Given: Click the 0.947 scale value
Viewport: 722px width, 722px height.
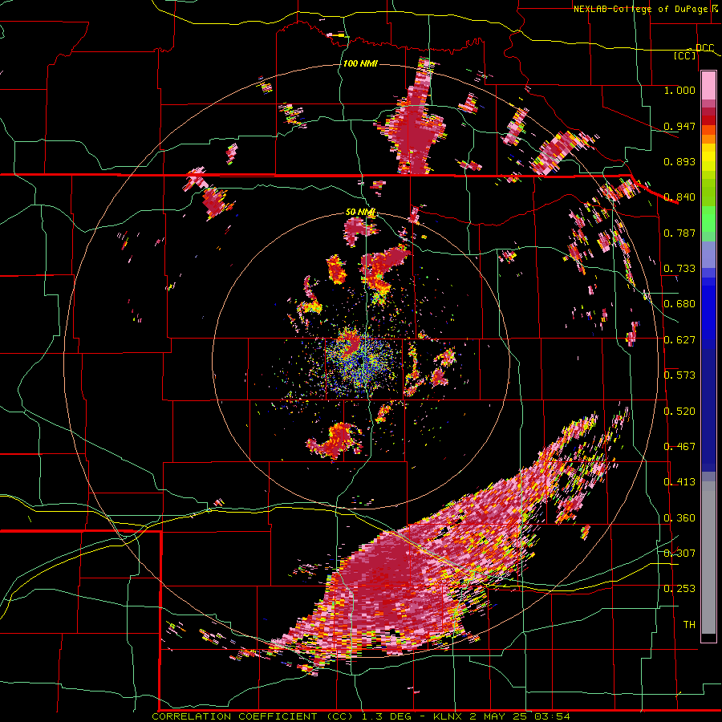Looking at the screenshot, I should coord(679,126).
